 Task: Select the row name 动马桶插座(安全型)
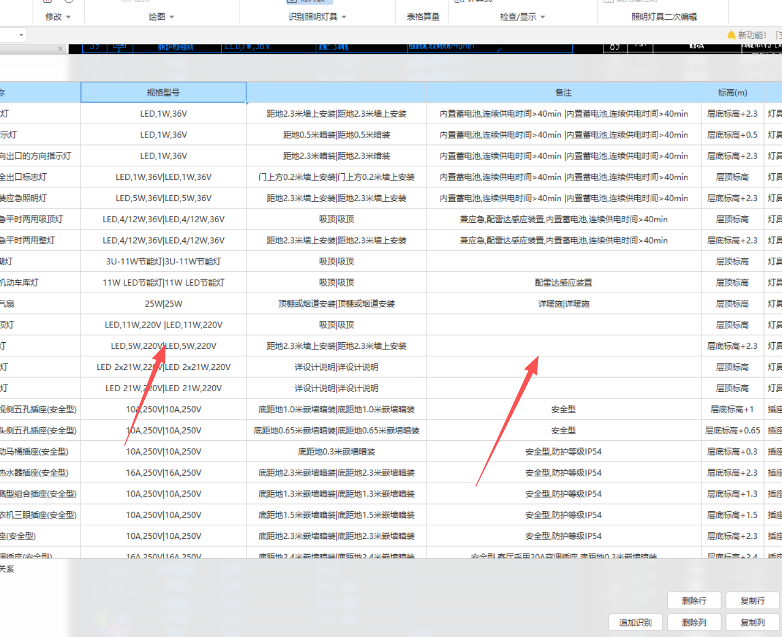40,452
